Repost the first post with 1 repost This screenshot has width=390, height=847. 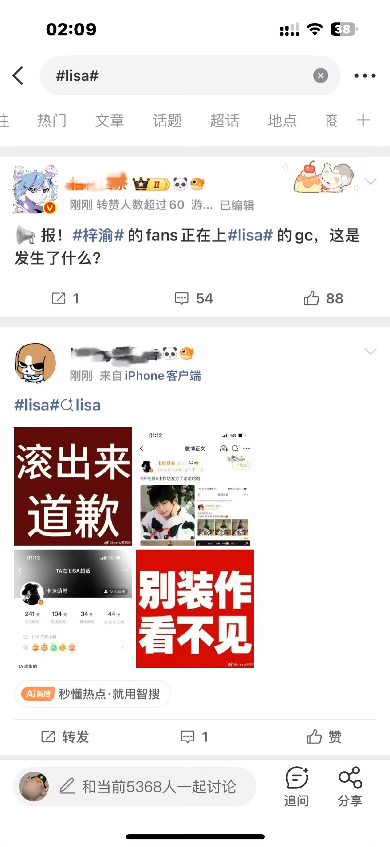click(65, 298)
